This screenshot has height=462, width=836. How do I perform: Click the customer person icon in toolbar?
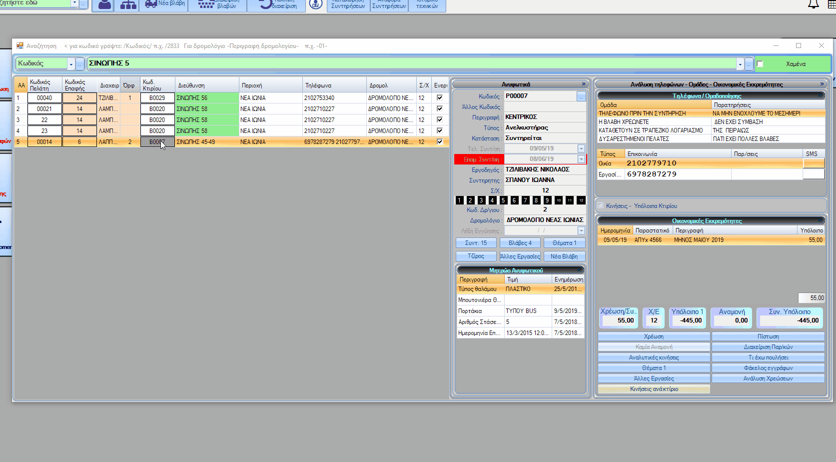[104, 5]
